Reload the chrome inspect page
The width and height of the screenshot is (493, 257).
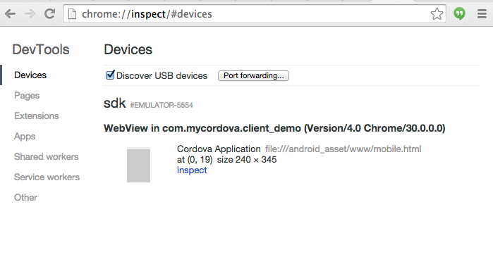tap(49, 14)
